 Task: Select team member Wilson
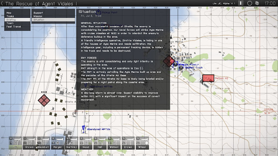(142, 143)
